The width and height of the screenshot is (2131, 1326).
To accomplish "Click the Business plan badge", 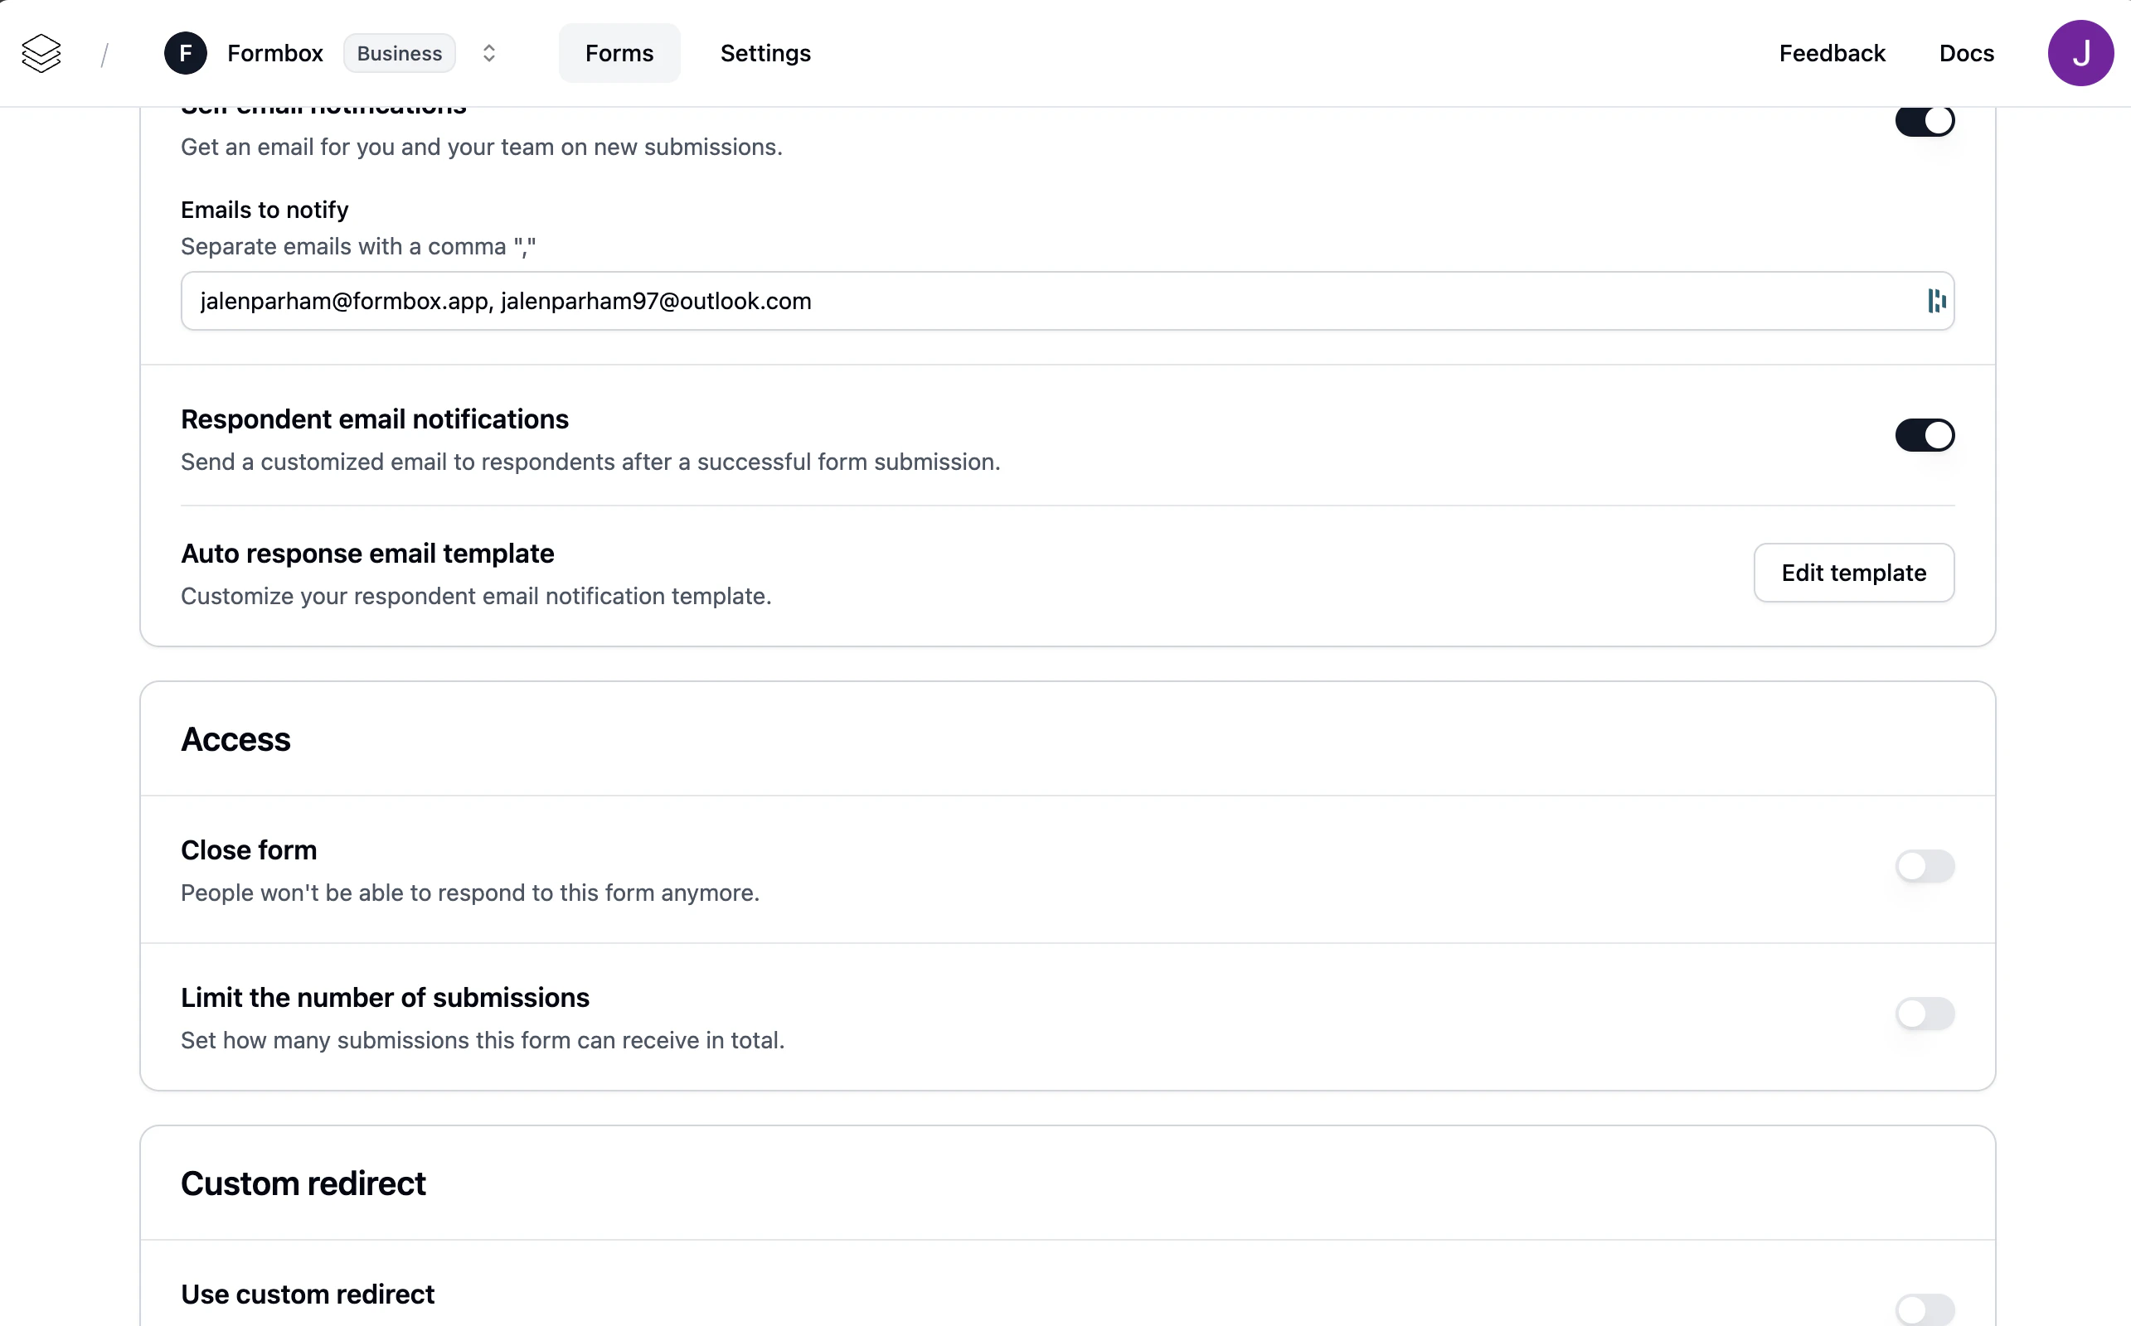I will point(399,54).
